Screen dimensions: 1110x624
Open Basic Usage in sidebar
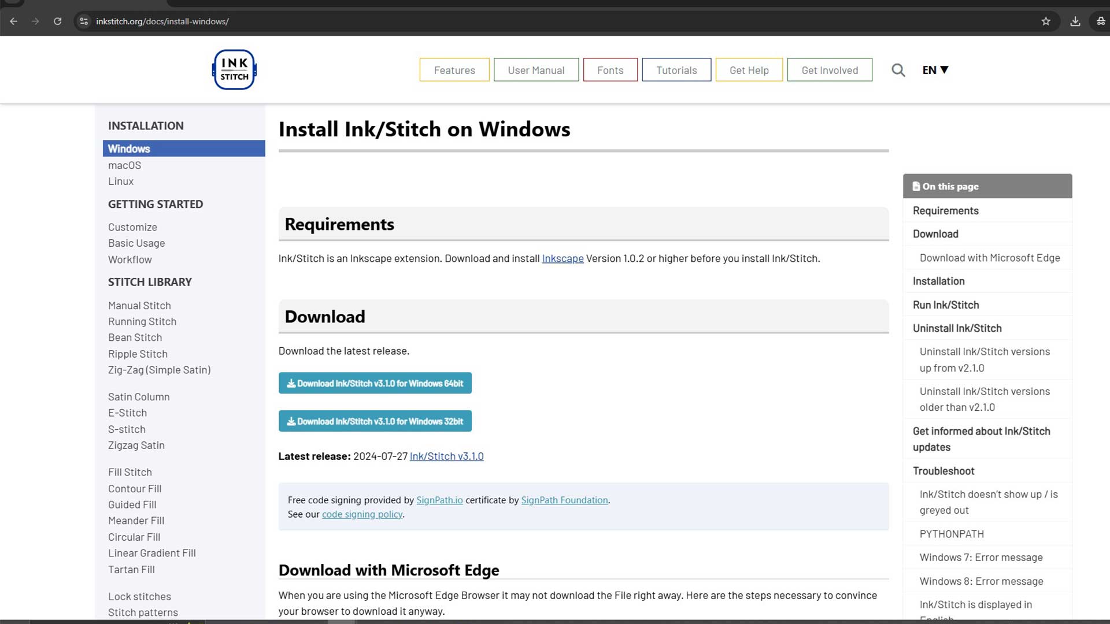(136, 243)
